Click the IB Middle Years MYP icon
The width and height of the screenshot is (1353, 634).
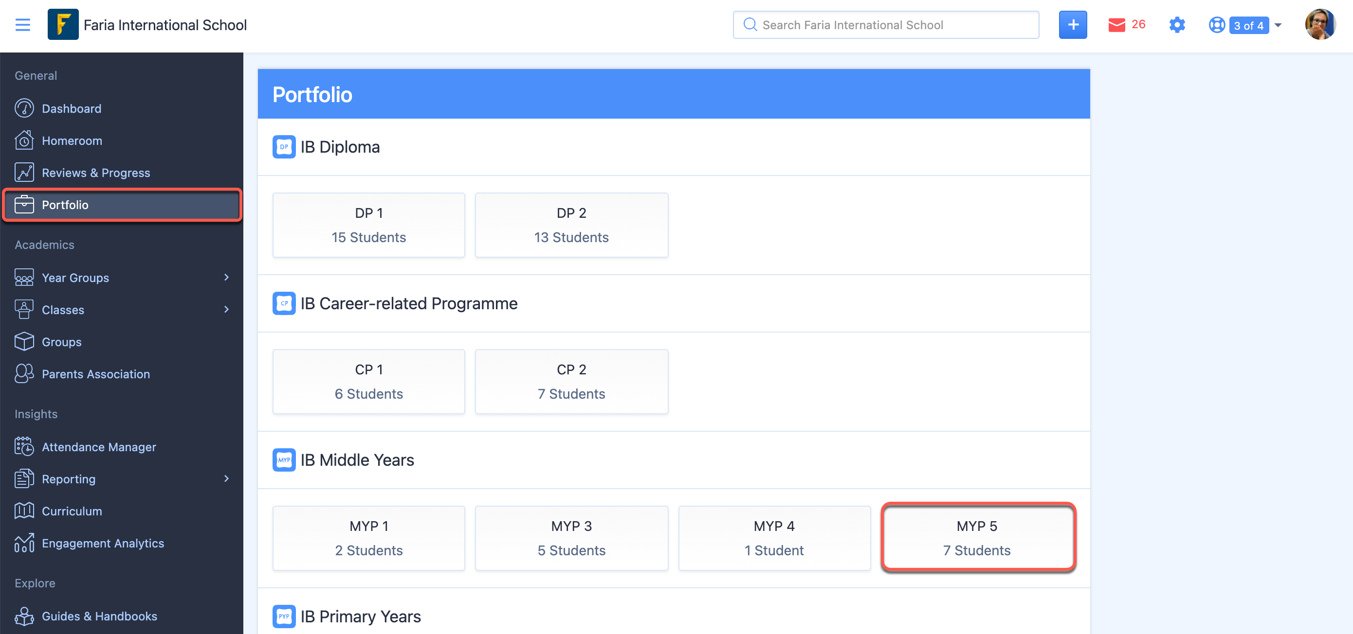tap(284, 460)
